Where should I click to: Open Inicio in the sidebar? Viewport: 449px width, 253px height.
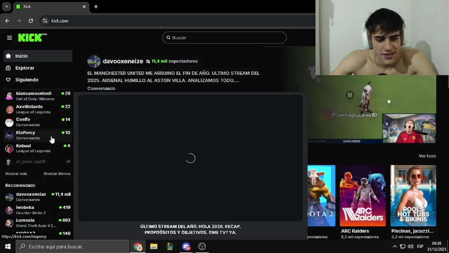click(38, 56)
